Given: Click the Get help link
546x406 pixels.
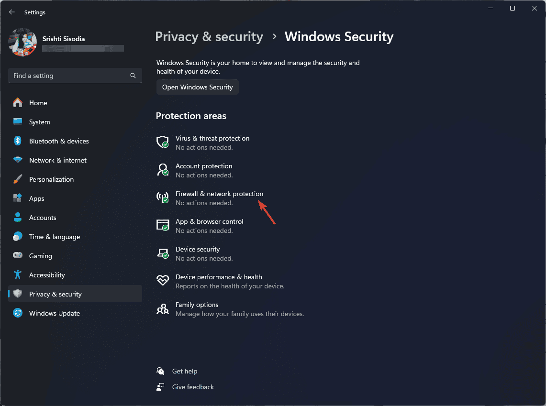Looking at the screenshot, I should tap(185, 371).
